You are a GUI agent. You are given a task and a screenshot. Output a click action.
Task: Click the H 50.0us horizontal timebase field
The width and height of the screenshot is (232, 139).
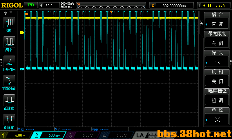49,6
